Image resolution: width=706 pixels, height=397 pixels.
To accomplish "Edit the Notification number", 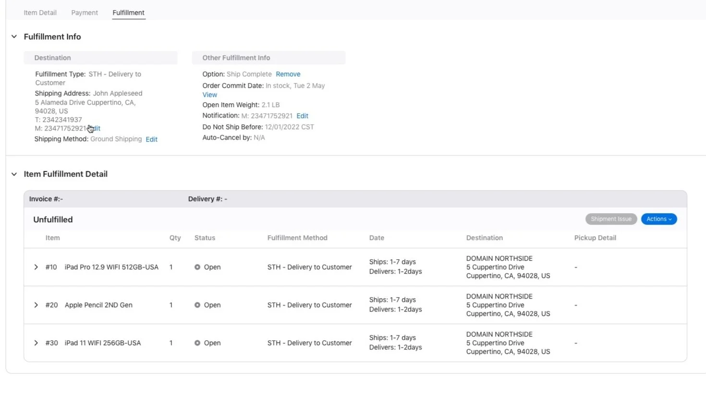I will [302, 116].
